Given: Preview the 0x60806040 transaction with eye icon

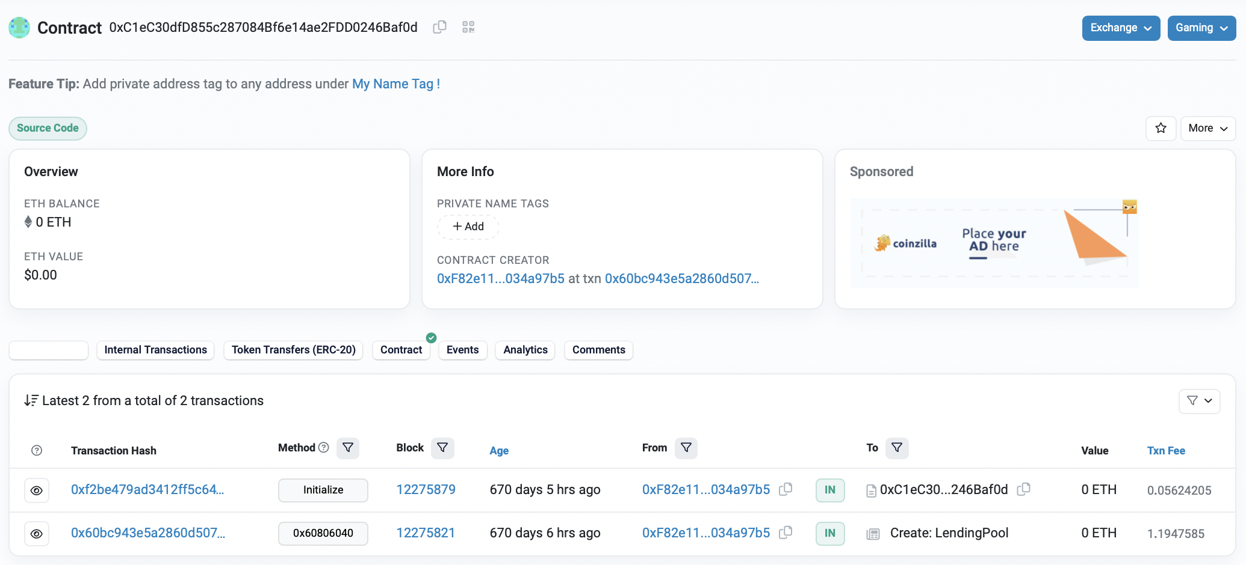Looking at the screenshot, I should [x=37, y=534].
